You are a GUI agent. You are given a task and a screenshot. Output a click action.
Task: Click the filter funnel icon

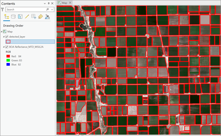[x=3, y=10]
